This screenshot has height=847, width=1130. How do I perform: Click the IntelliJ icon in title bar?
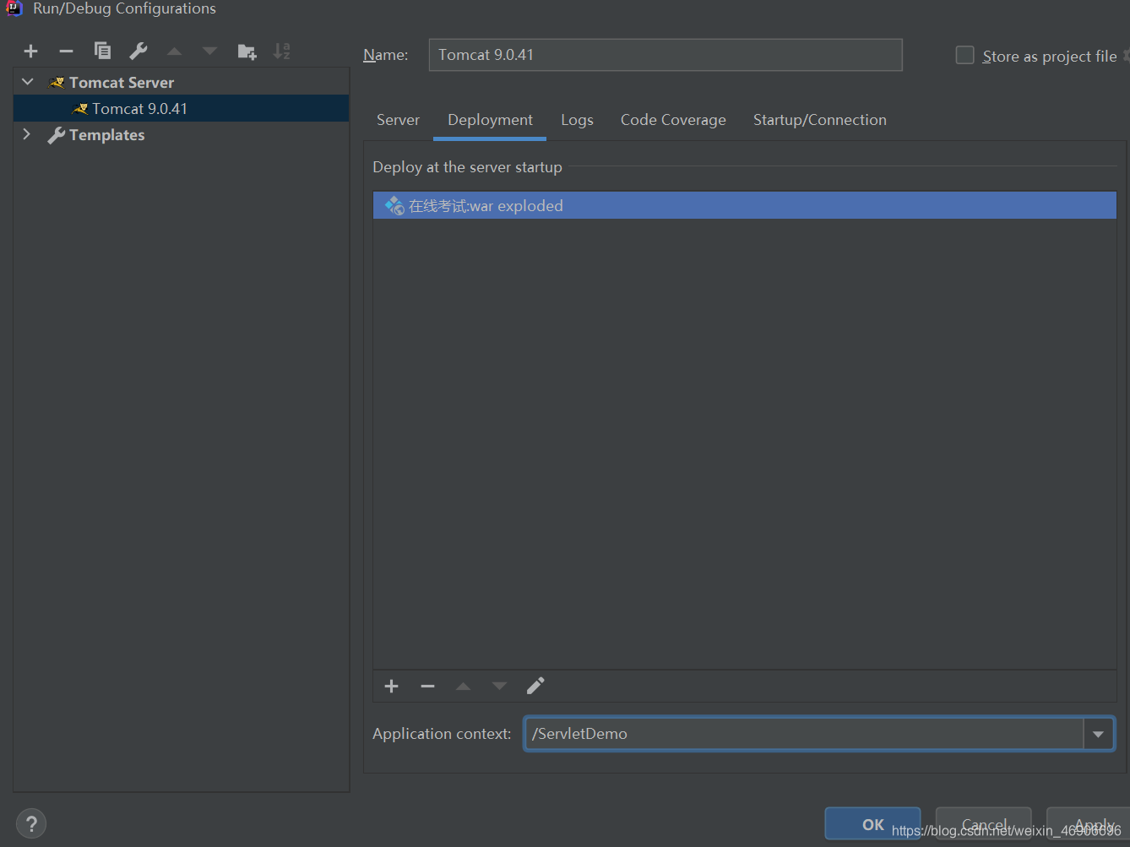tap(14, 8)
